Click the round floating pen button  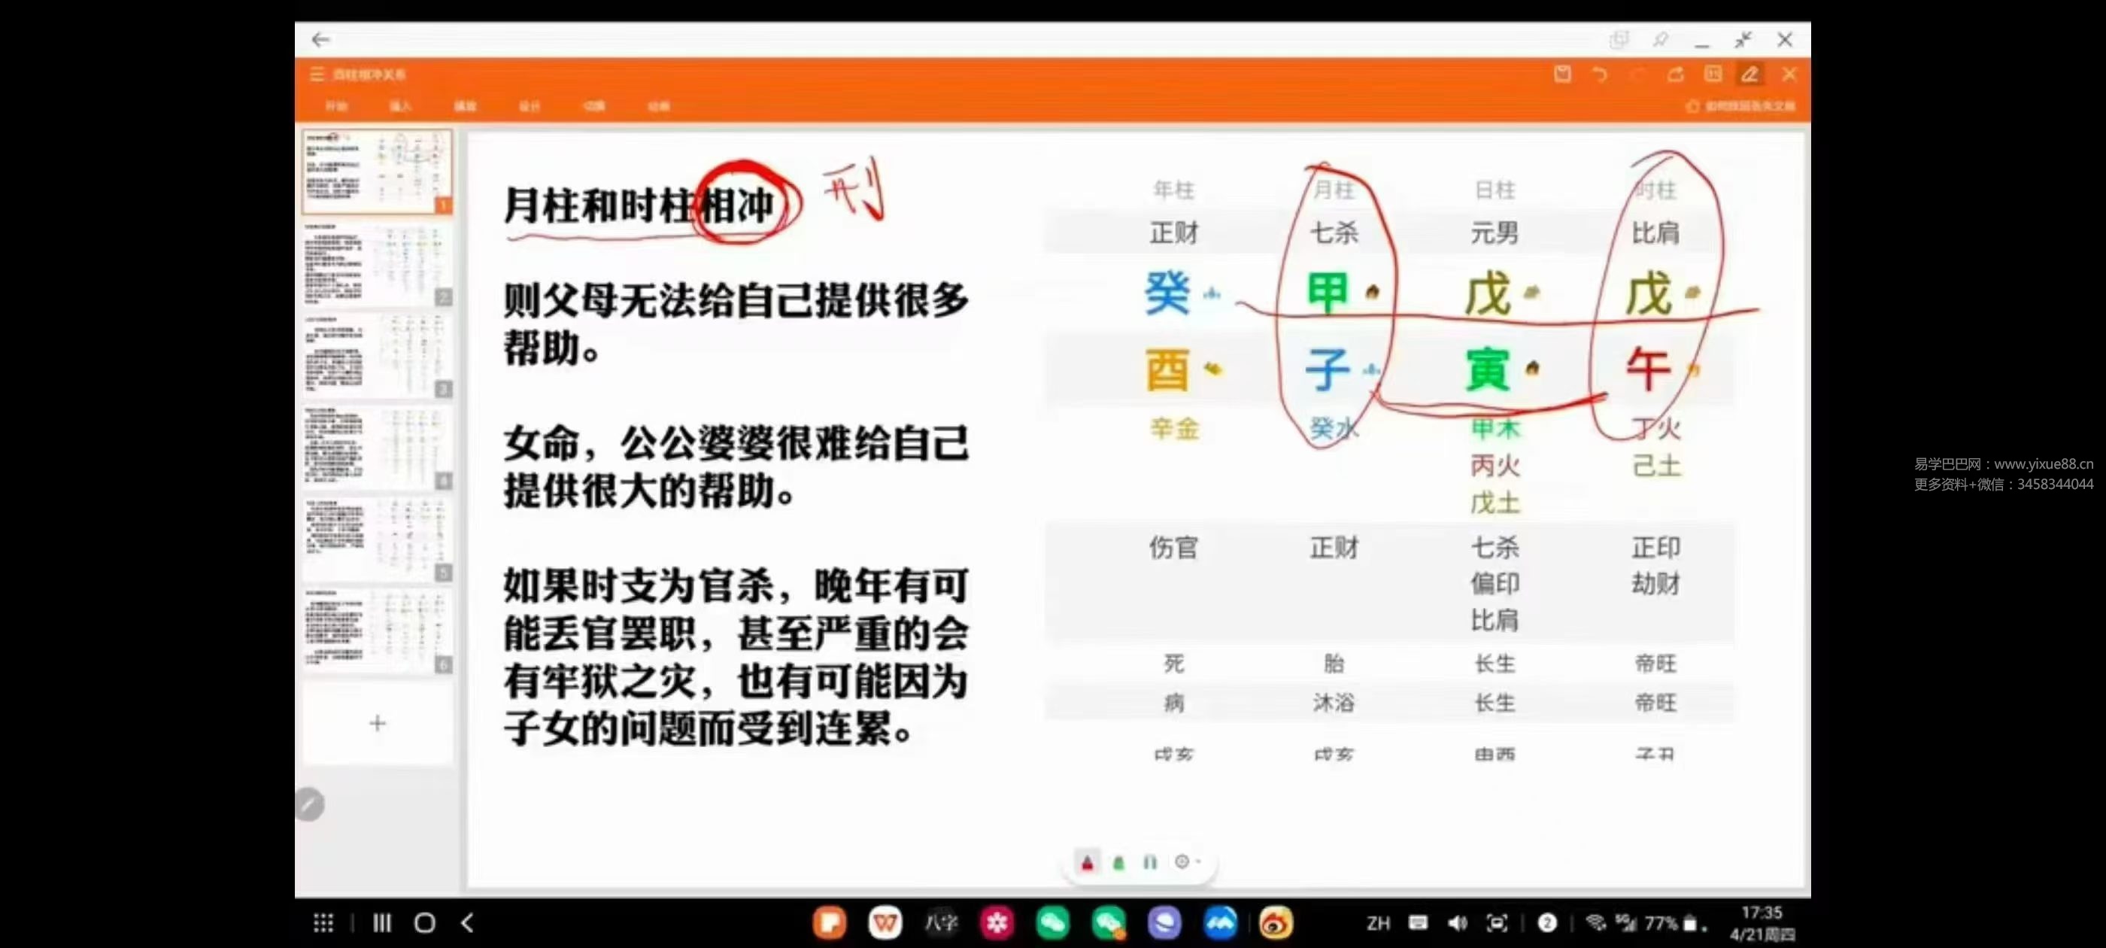coord(309,804)
